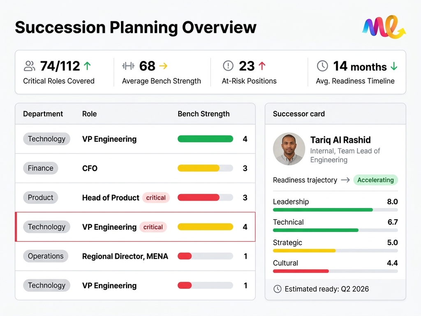Click the green upward arrow beside 74/112
The image size is (421, 316).
(86, 65)
